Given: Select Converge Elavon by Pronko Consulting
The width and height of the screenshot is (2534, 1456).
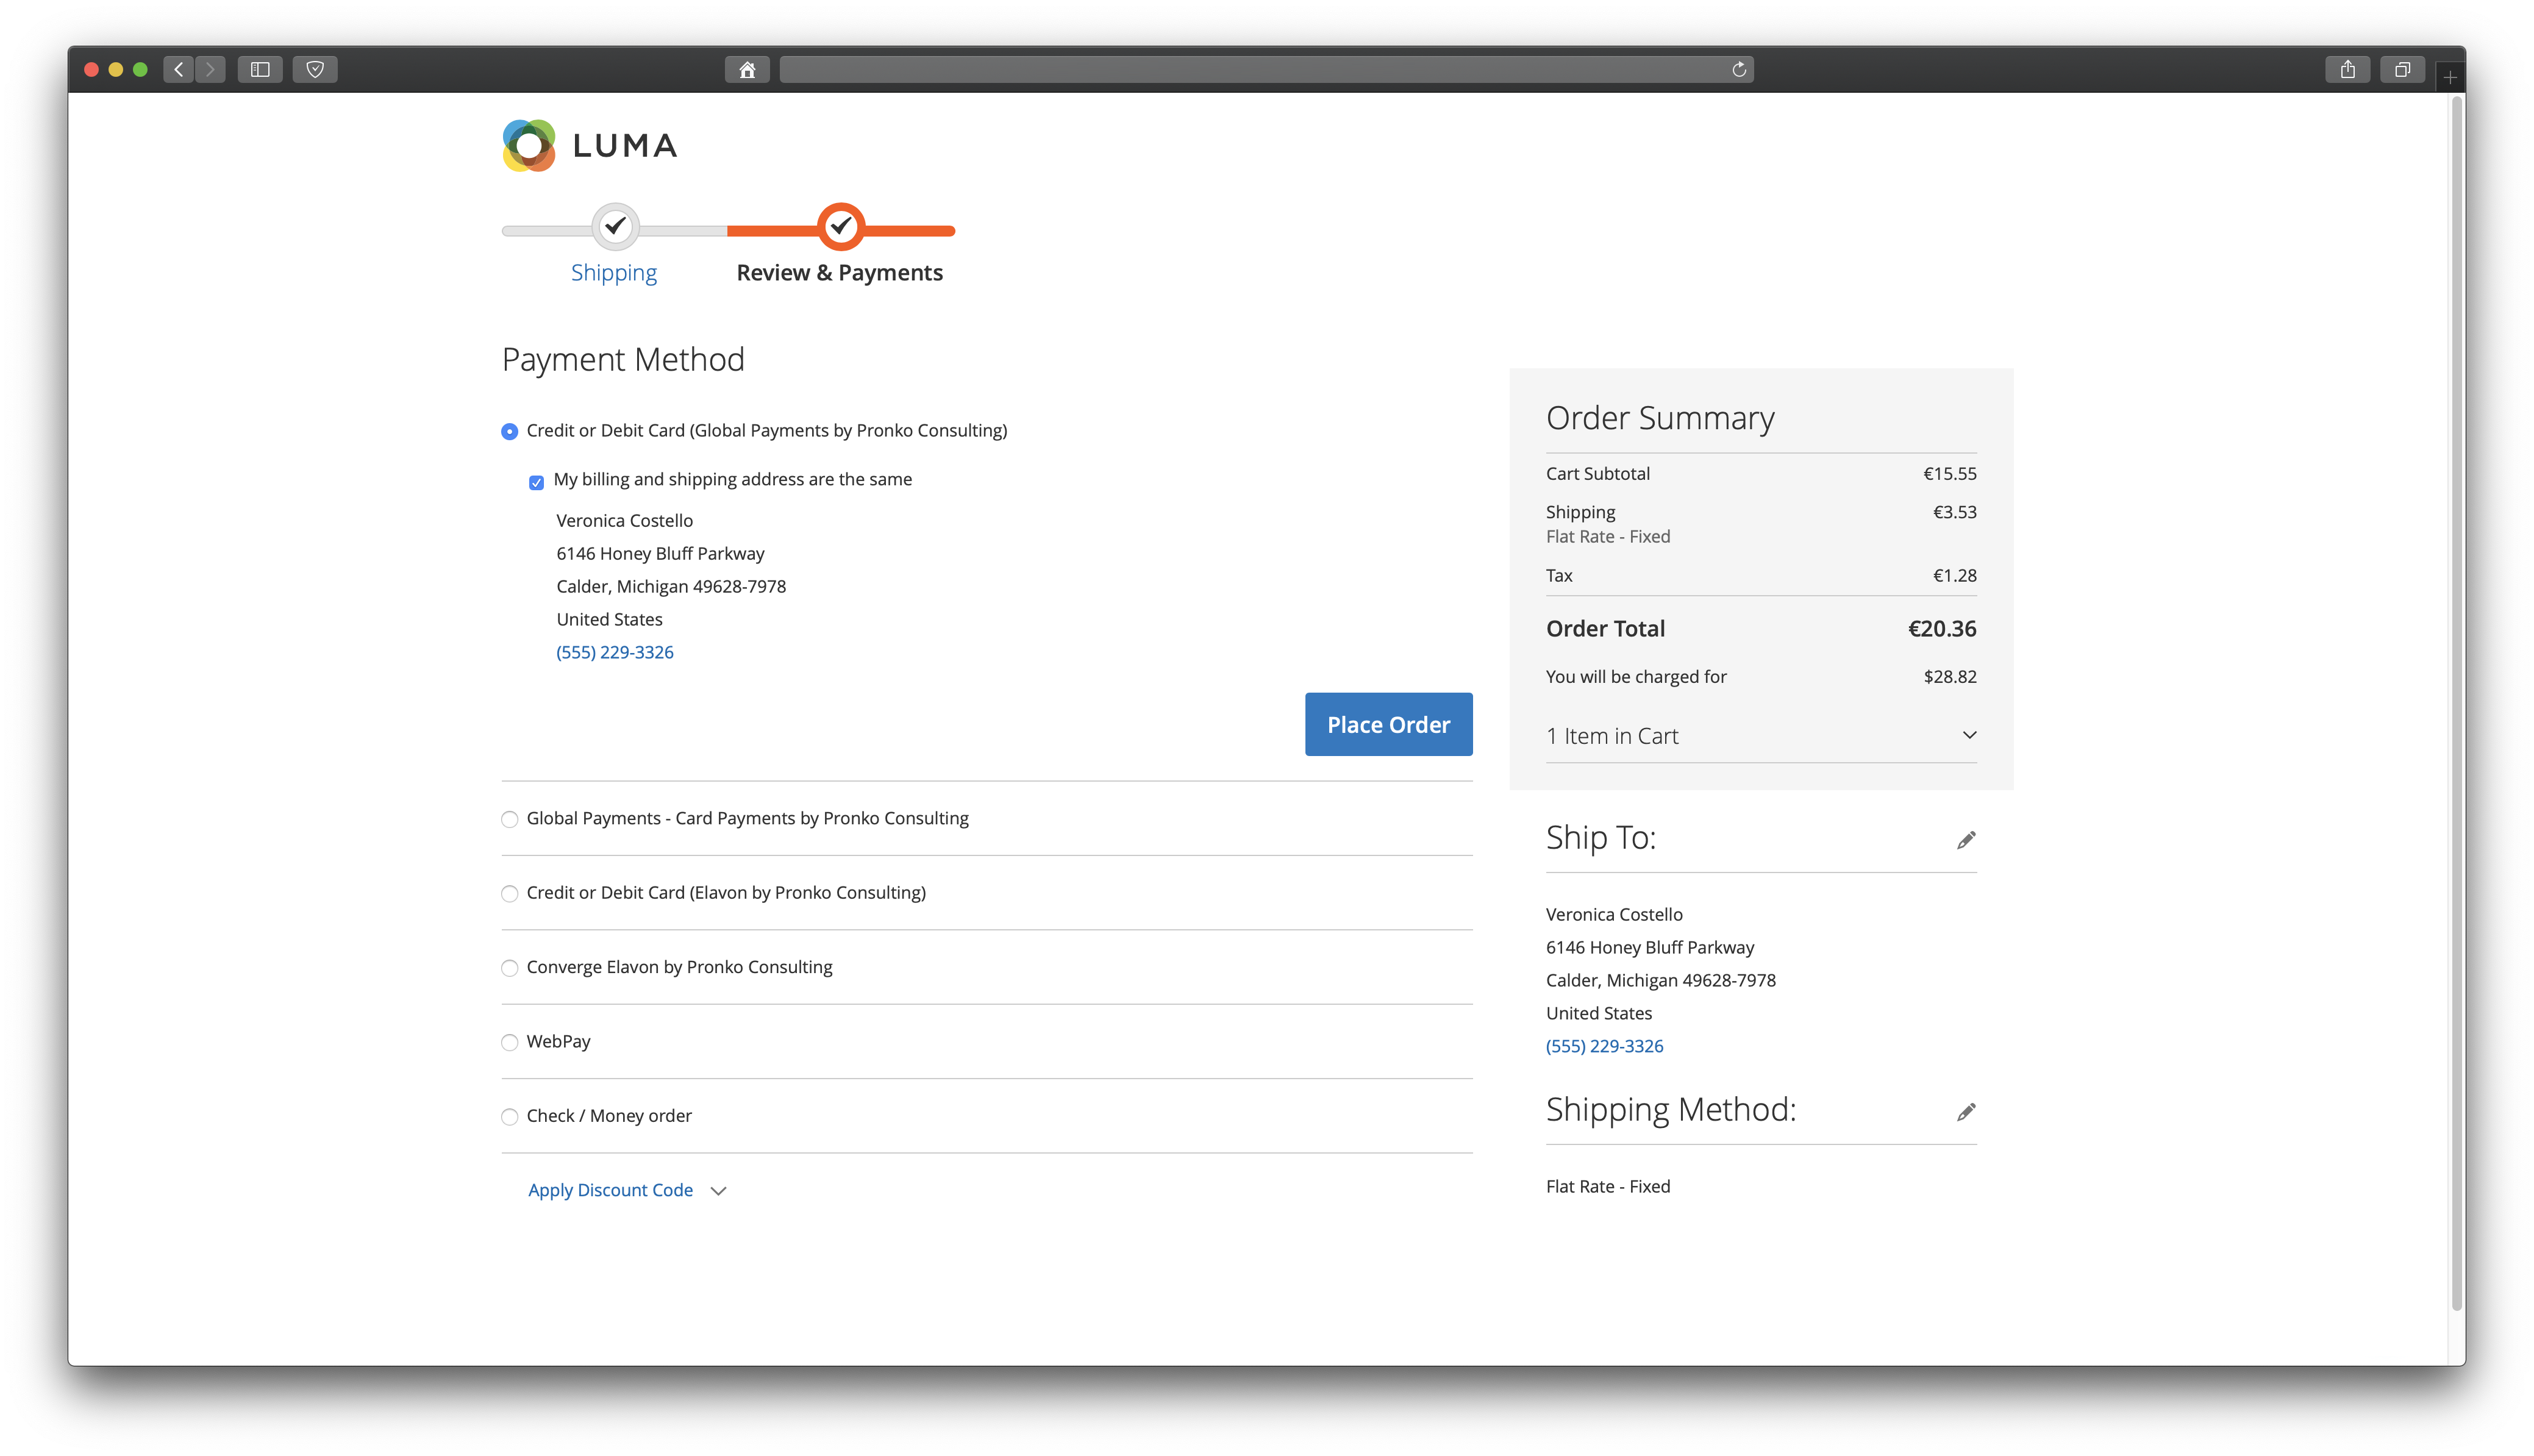Looking at the screenshot, I should [x=510, y=968].
